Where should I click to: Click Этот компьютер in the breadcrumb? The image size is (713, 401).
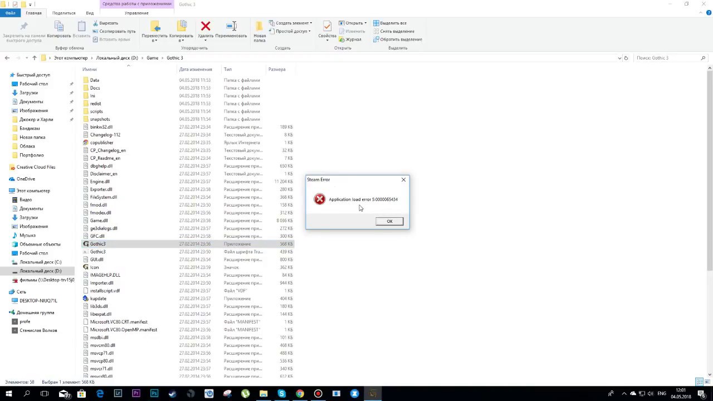[71, 58]
